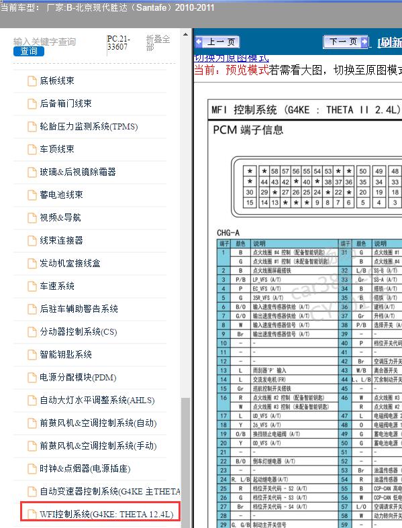Viewport: 402px width, 528px height.
Task: Open 后驻车辅助警告系统 entry
Action: (79, 309)
